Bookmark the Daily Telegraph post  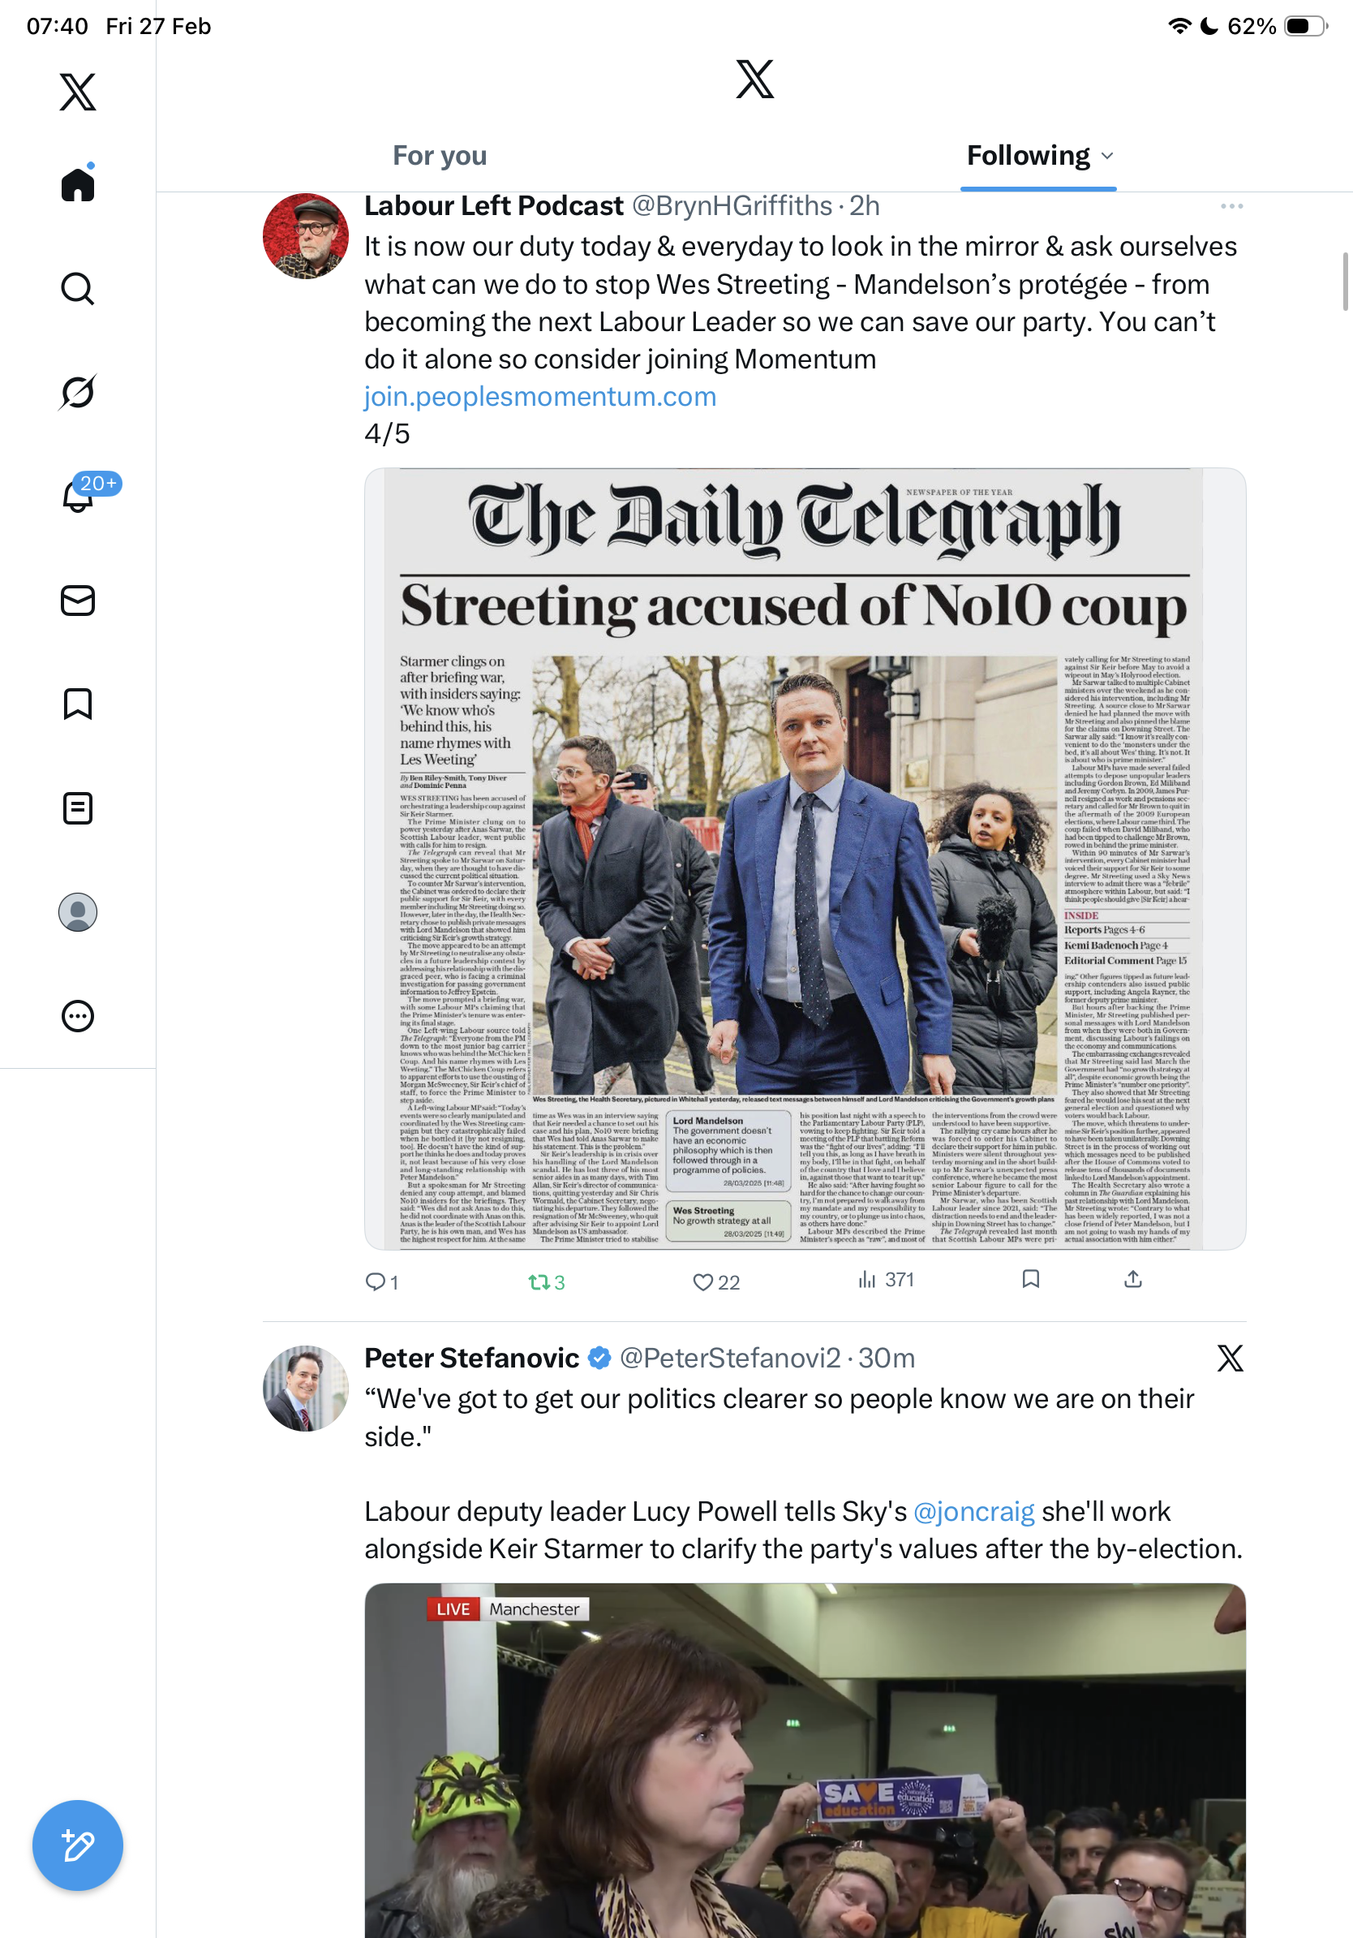[1030, 1280]
